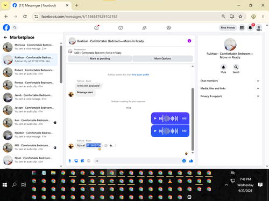Open the Facebook home logo
The image size is (269, 201).
pos(6,28)
